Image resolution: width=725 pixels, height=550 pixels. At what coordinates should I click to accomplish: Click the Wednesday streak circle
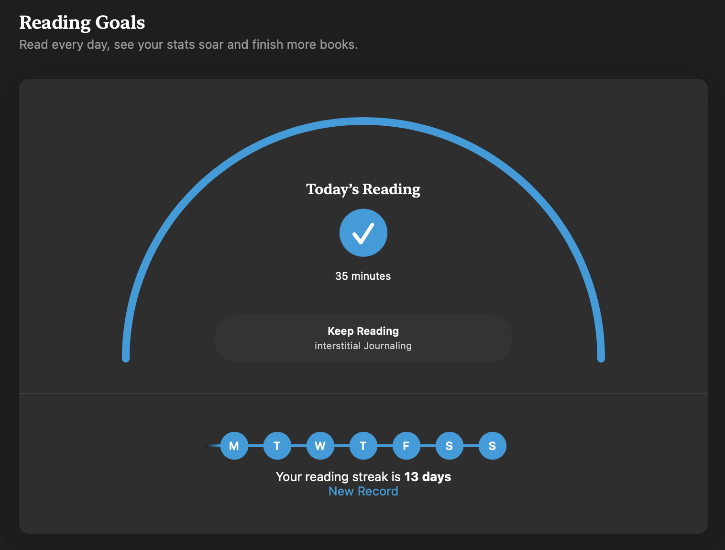[x=320, y=446]
